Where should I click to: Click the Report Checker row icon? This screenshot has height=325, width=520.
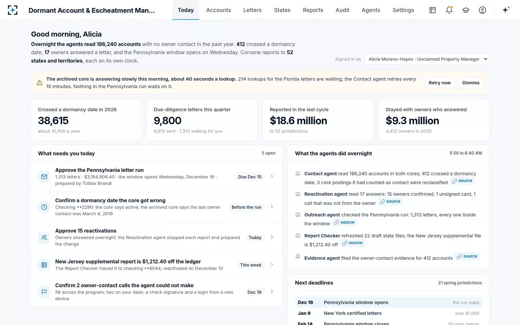click(298, 236)
